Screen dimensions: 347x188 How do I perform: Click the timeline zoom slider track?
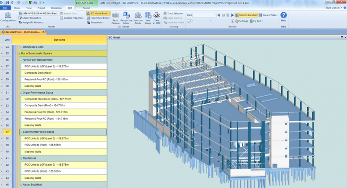point(211,21)
